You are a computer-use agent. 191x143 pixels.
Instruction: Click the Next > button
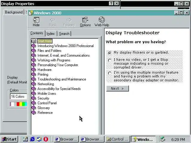click(x=117, y=88)
